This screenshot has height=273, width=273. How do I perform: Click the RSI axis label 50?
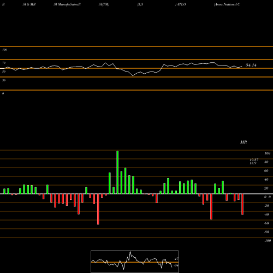click(4, 72)
